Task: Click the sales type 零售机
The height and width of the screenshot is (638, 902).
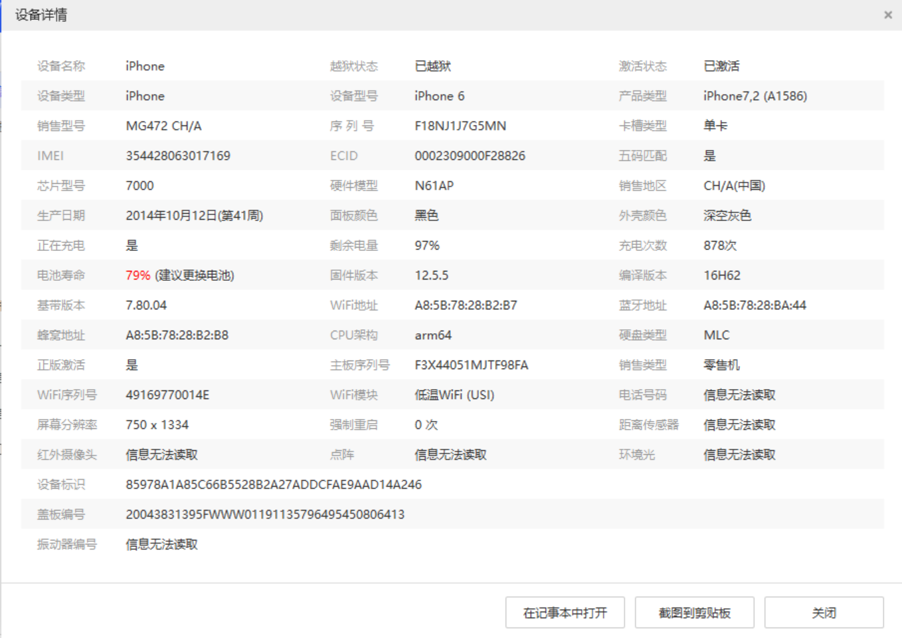Action: click(721, 365)
